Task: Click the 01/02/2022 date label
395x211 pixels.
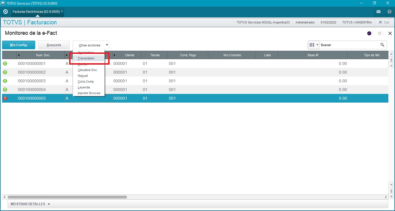Action: (x=328, y=22)
